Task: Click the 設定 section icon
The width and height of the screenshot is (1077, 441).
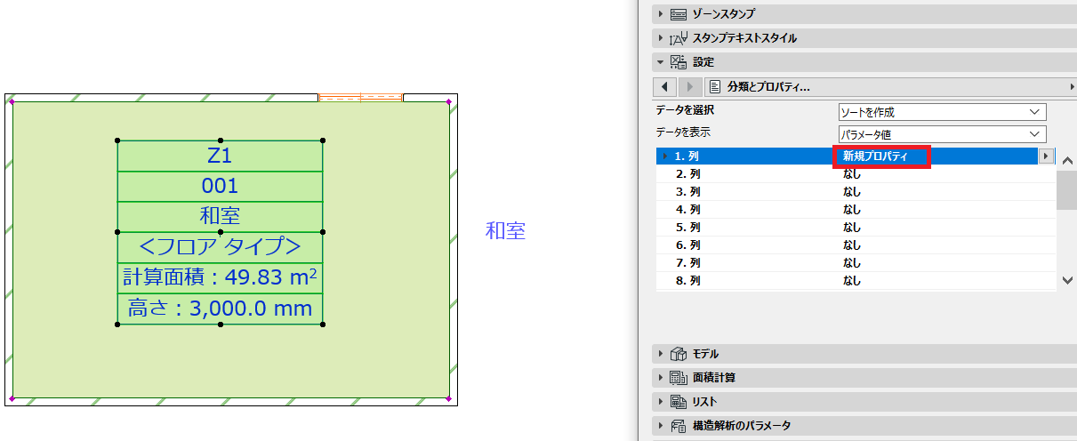Action: tap(679, 62)
